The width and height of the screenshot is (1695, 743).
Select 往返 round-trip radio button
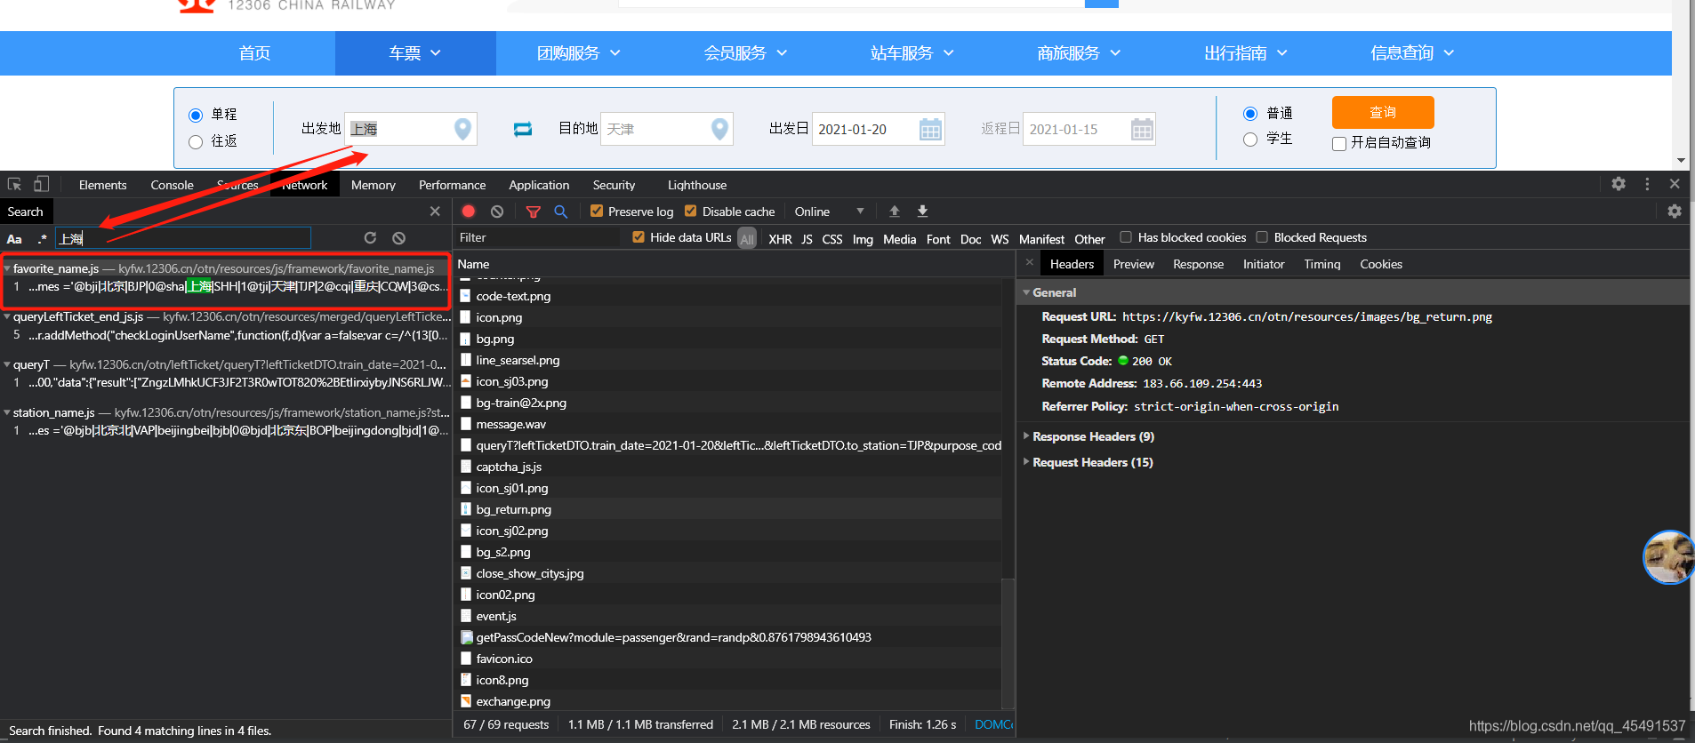tap(196, 141)
